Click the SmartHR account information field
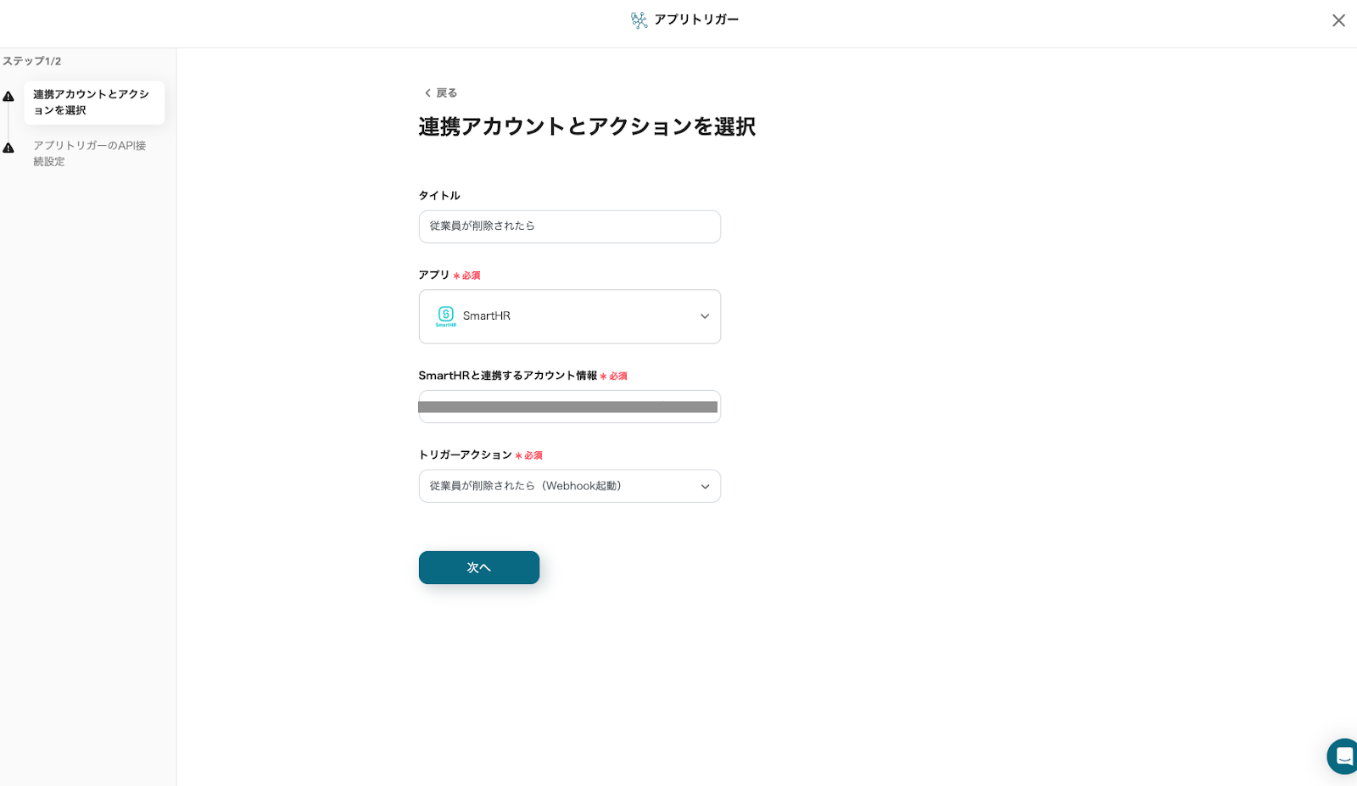This screenshot has width=1357, height=786. [570, 407]
